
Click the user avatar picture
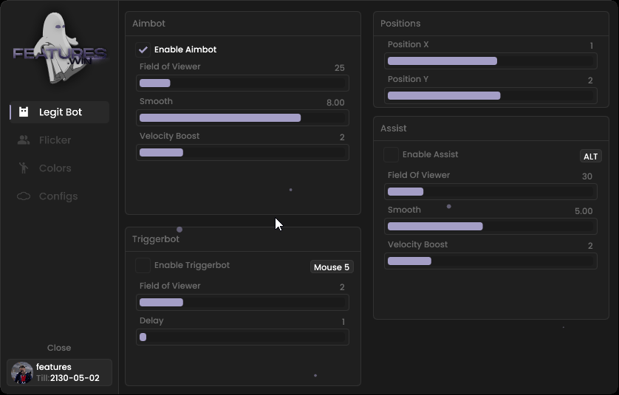[x=21, y=373]
